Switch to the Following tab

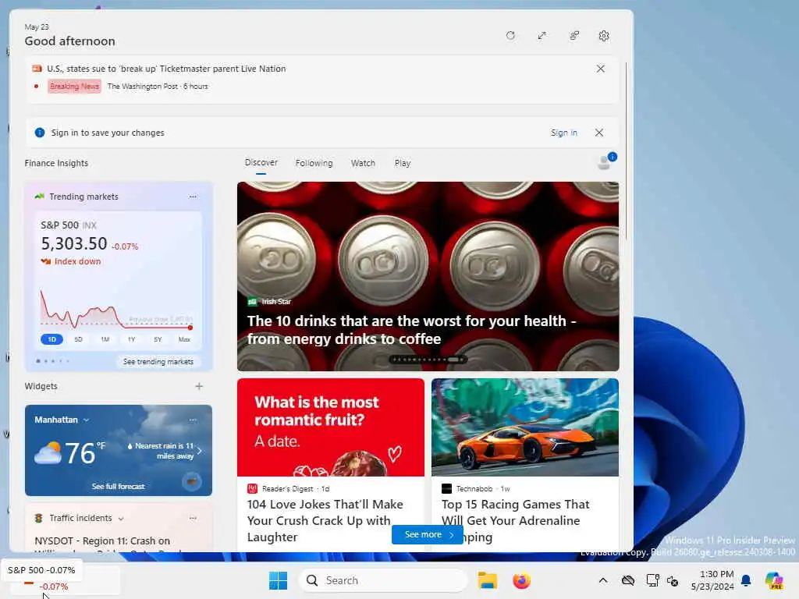(314, 163)
